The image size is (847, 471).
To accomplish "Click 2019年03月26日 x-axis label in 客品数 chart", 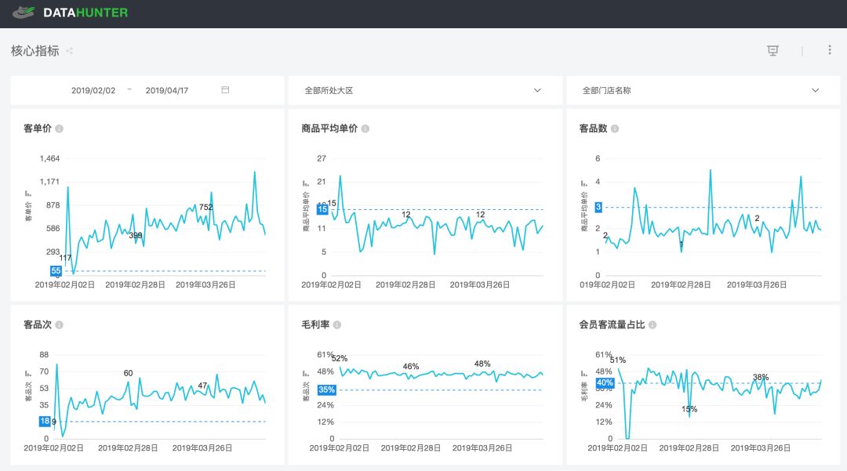I will (x=756, y=284).
